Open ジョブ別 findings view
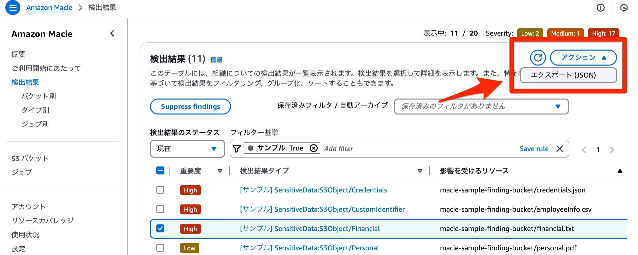This screenshot has height=255, width=638. click(35, 124)
